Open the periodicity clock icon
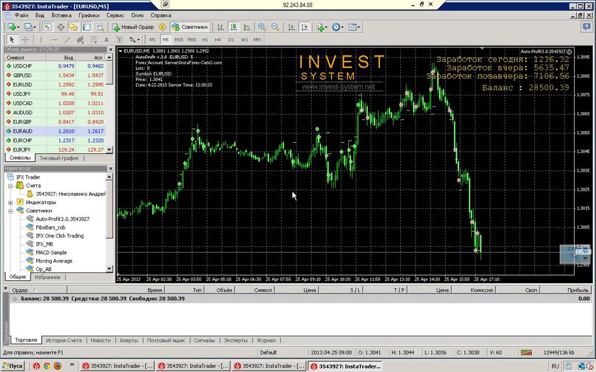This screenshot has width=596, height=372. 337,27
